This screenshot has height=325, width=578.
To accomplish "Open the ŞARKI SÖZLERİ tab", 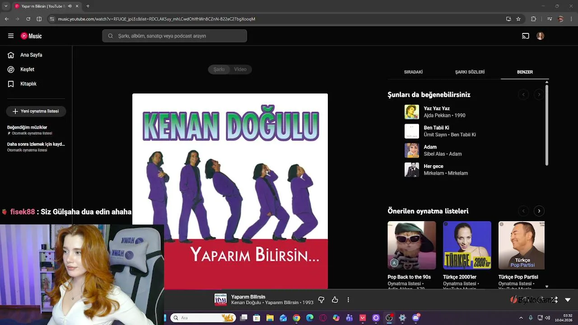I will [470, 72].
